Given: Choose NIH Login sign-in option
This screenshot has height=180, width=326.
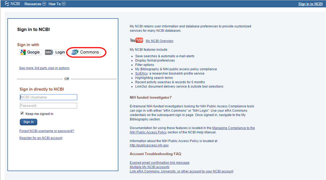Looking at the screenshot, I should tap(55, 52).
